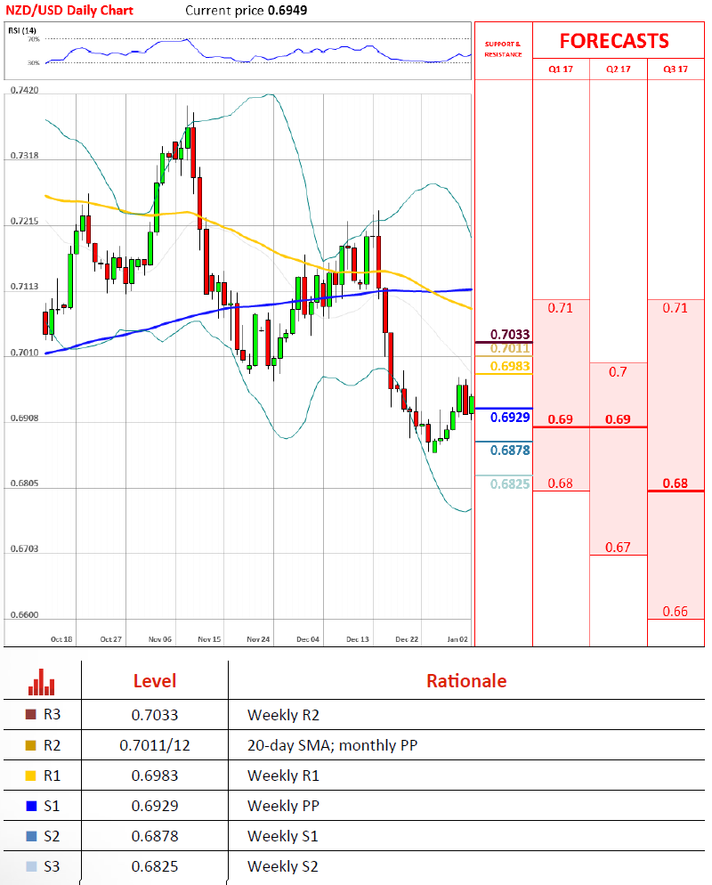712x885 pixels.
Task: Click the R2 gold color swatch
Action: pos(31,745)
